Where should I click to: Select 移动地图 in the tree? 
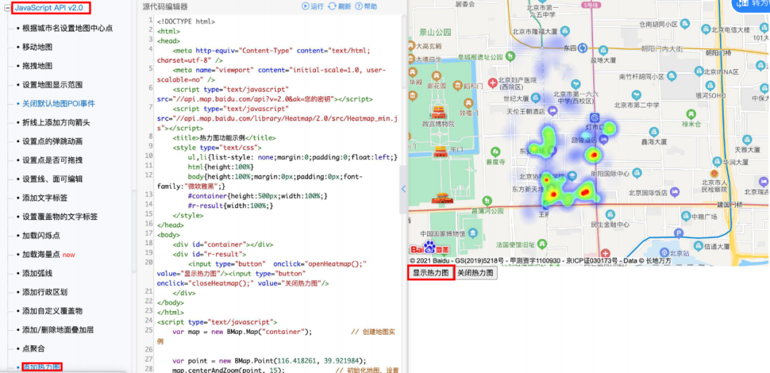click(x=37, y=47)
